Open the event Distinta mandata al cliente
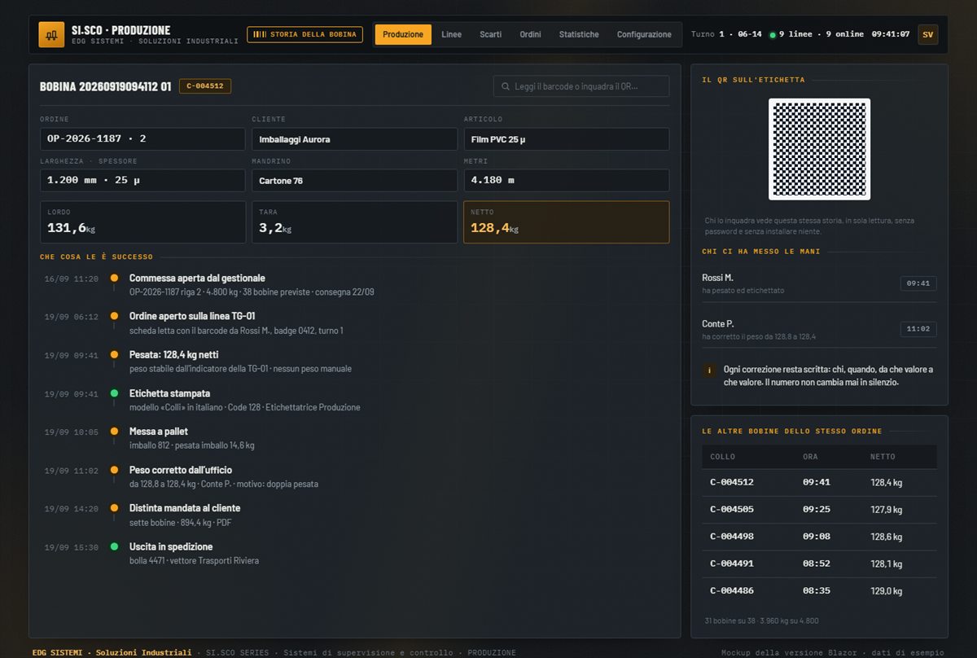This screenshot has width=977, height=658. (x=185, y=508)
